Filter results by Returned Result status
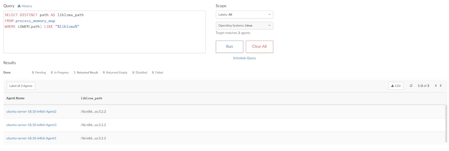 [x=85, y=72]
